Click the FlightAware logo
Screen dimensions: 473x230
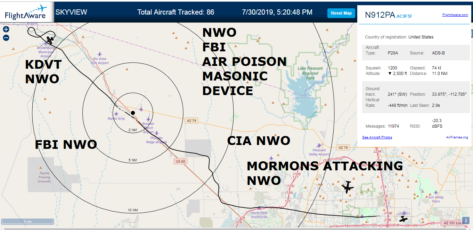26,11
